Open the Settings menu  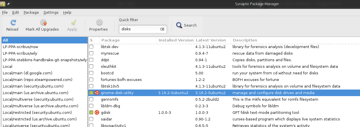[51, 12]
